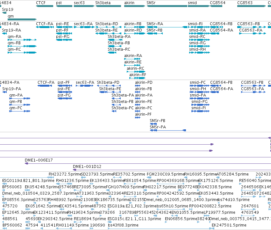Click the FGM230C09.5prime EST label
271x230 pixels.
pyautogui.click(x=166, y=174)
